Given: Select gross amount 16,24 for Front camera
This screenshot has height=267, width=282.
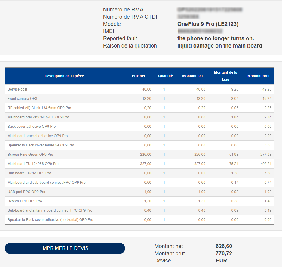Looking at the screenshot, I should [x=267, y=99].
